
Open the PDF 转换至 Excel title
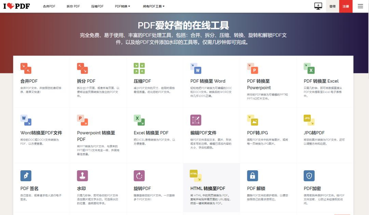[x=321, y=81]
